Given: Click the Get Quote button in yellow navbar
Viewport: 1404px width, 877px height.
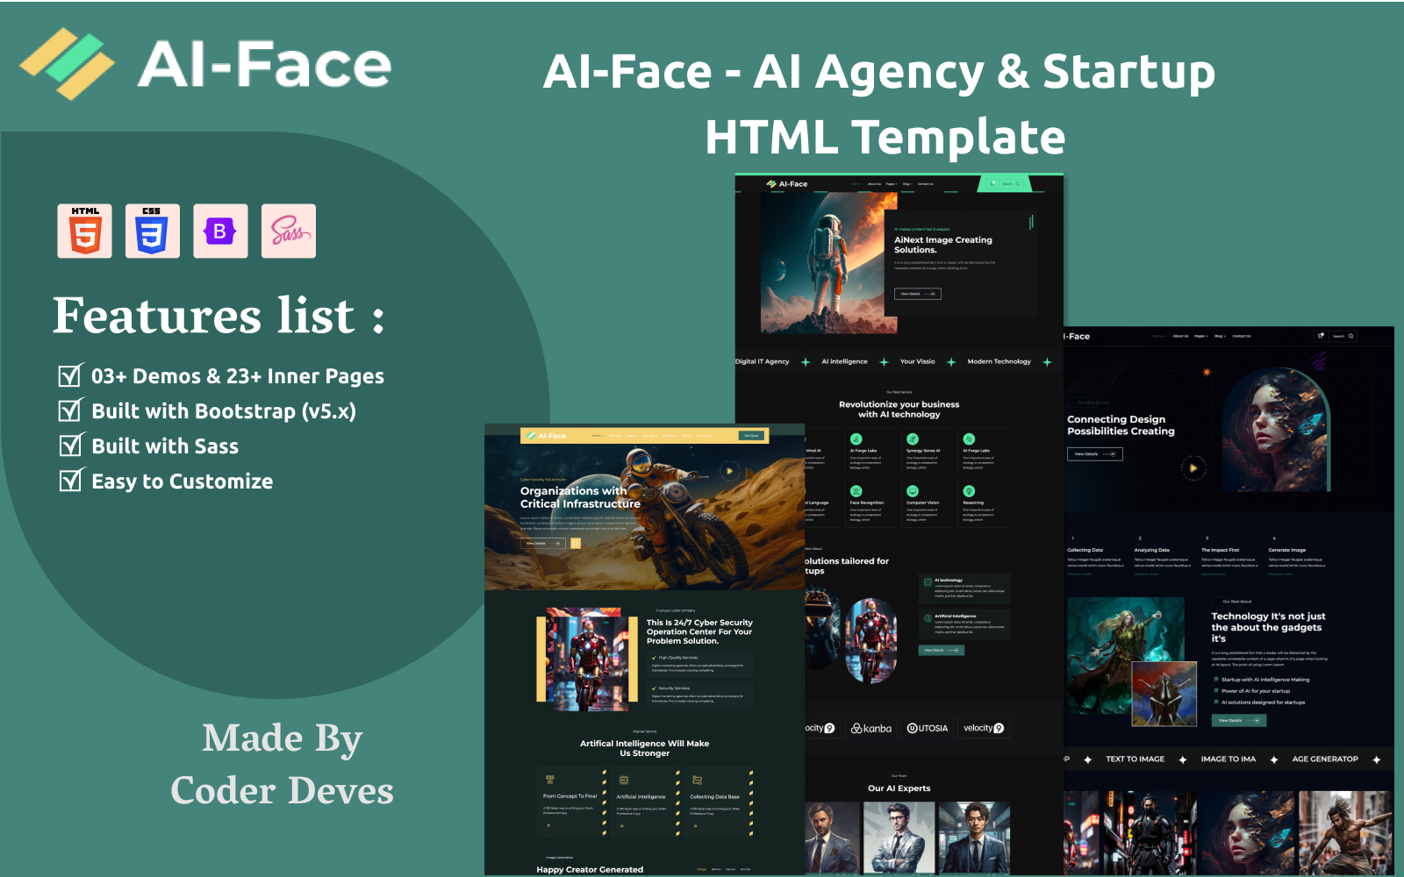Looking at the screenshot, I should point(751,436).
